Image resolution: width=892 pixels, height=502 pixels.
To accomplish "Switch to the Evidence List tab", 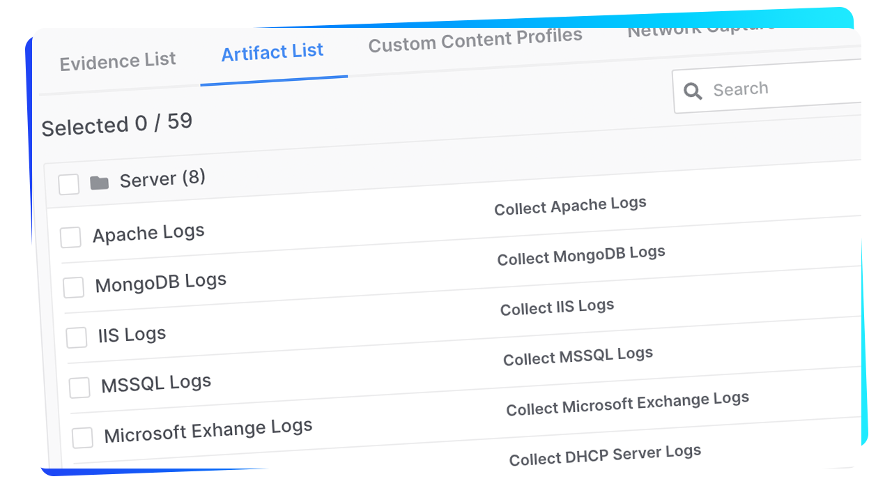I will tap(118, 61).
